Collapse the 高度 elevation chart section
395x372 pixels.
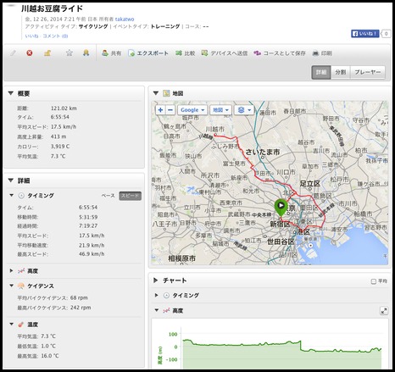click(x=157, y=310)
